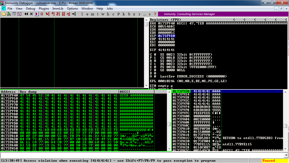The width and height of the screenshot is (289, 163).
Task: Click the Immunity Consulting Services Manager banner
Action: coord(223,14)
